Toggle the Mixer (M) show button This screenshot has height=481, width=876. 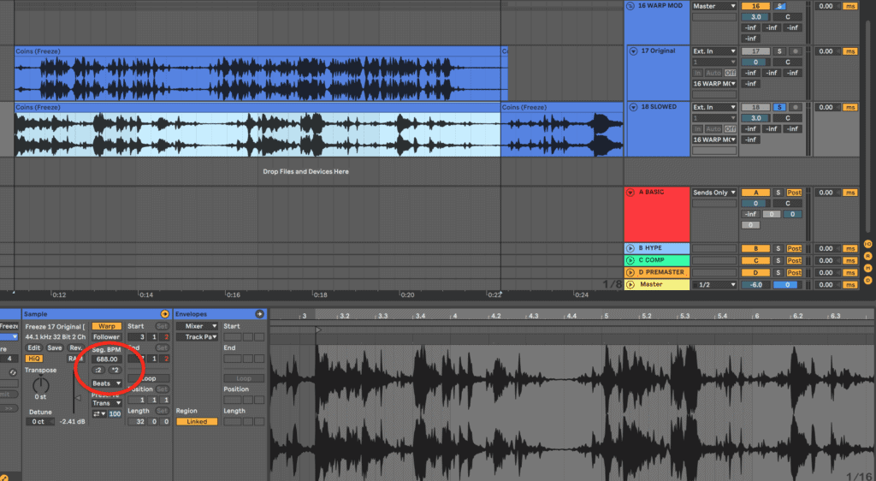coord(867,268)
